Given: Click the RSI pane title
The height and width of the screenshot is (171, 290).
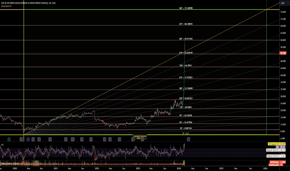Looking at the screenshot, I should pyautogui.click(x=2, y=145).
